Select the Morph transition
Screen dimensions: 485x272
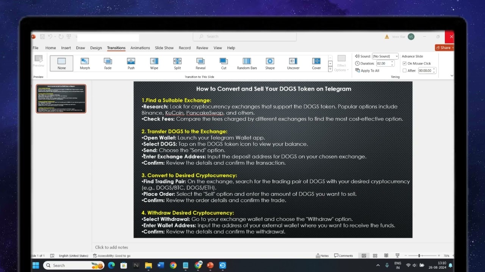tap(85, 63)
